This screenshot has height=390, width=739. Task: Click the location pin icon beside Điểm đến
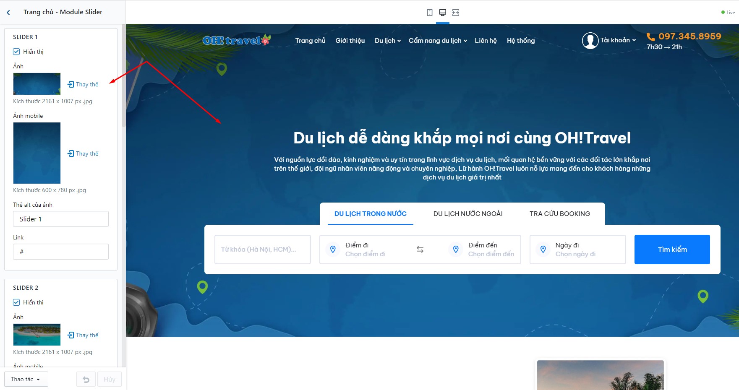tap(456, 250)
